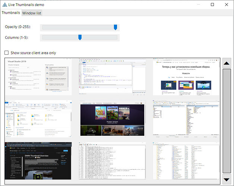Image resolution: width=234 pixels, height=186 pixels.
Task: Click the Opacity slider handle
Action: pyautogui.click(x=116, y=27)
